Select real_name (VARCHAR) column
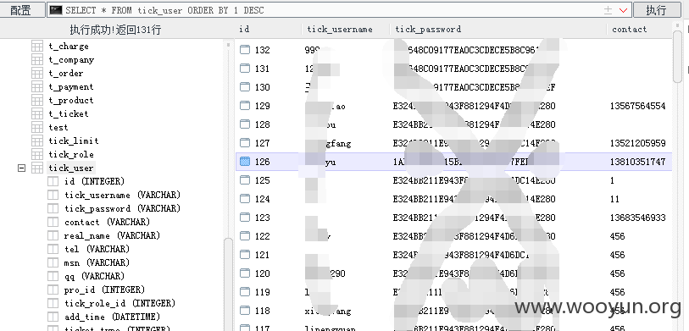 pos(112,235)
